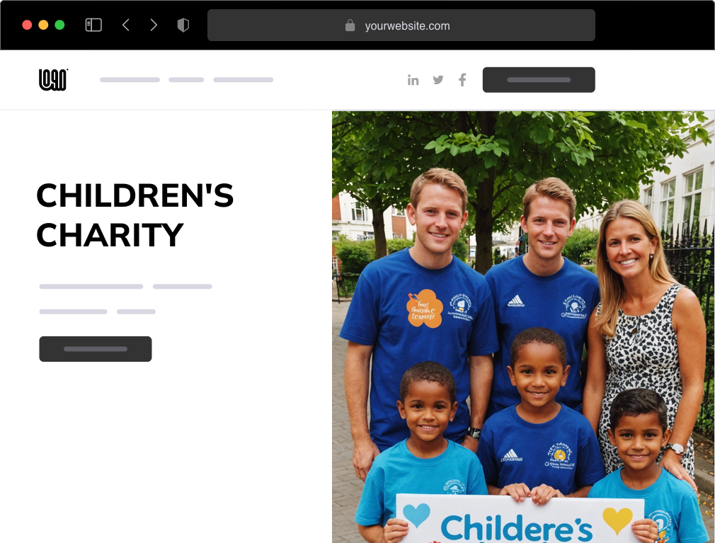Go forward with the browser forward arrow

click(154, 25)
